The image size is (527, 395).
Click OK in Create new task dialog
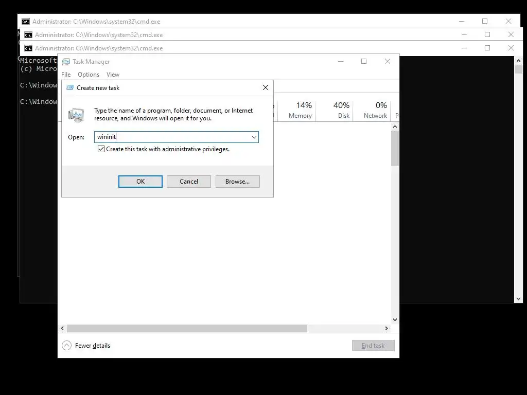coord(140,182)
